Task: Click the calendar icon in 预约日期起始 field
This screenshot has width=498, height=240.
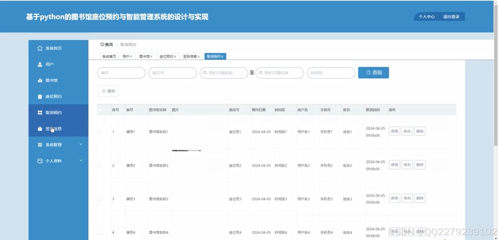Action: point(205,73)
